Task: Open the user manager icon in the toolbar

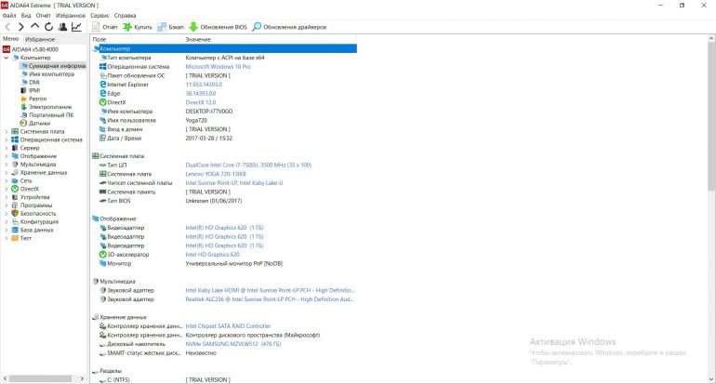Action: click(x=62, y=27)
